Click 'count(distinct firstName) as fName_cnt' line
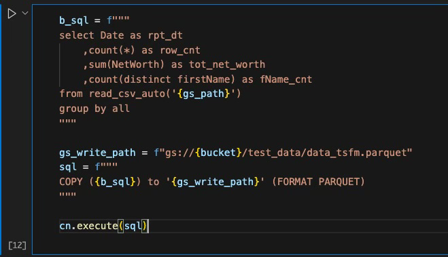 click(201, 79)
